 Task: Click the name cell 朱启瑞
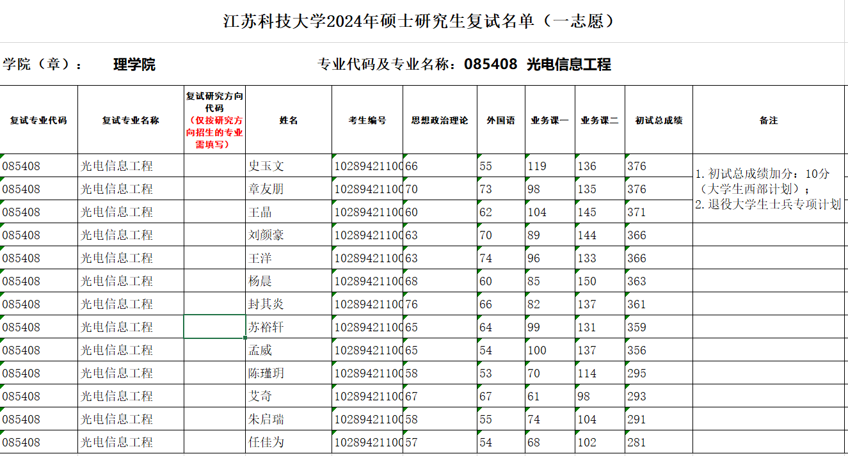point(289,420)
